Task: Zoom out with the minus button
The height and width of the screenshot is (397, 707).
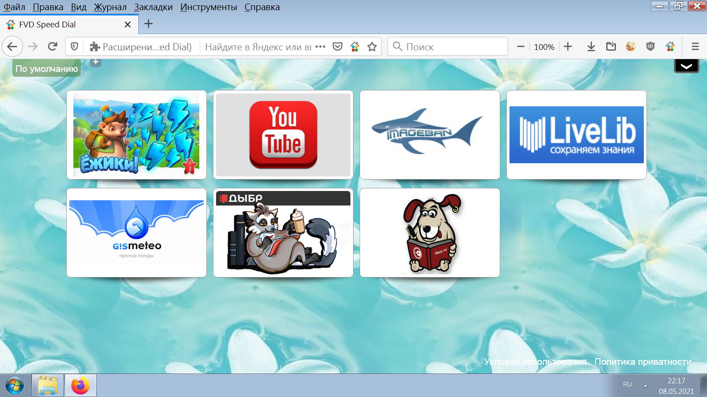Action: tap(521, 46)
